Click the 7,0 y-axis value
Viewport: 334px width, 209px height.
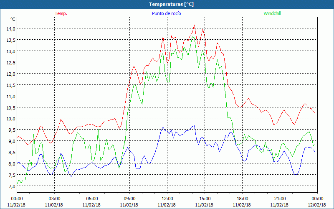tap(12, 186)
